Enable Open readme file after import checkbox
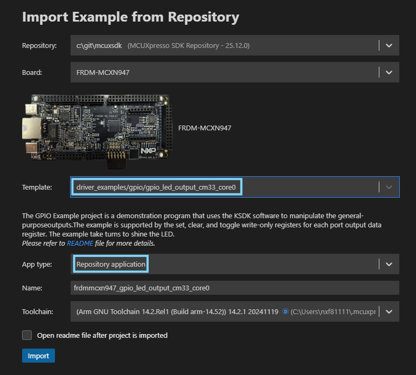The image size is (416, 375). click(x=27, y=335)
